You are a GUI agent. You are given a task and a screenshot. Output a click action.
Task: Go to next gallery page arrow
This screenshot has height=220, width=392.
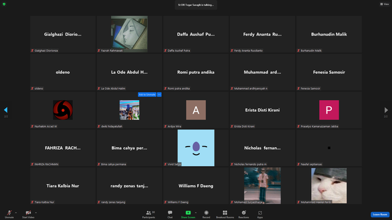(386, 110)
